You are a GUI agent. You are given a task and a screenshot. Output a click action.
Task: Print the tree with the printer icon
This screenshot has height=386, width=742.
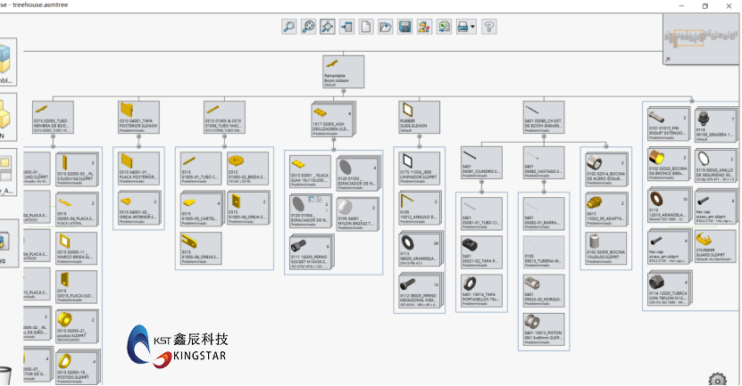click(463, 27)
